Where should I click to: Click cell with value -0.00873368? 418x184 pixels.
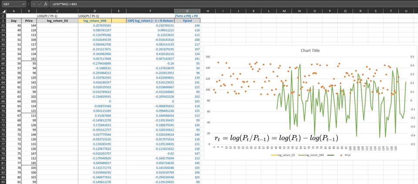[94, 106]
